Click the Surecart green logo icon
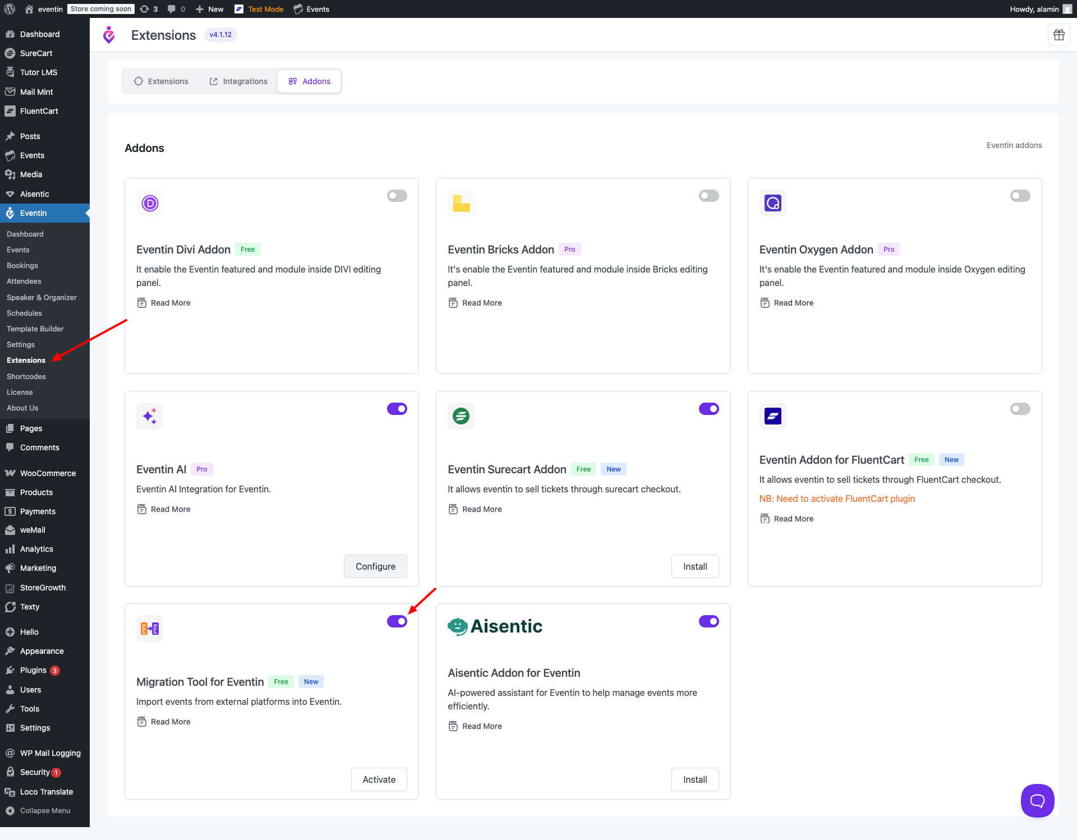Screen dimensions: 1077x840 [x=461, y=416]
